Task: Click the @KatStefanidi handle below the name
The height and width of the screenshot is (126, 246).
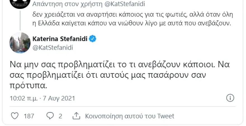Action: (53, 47)
